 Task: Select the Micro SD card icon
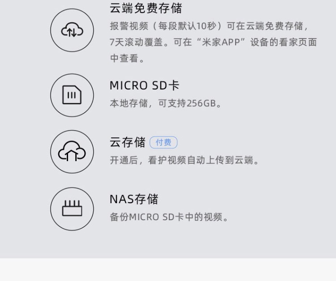point(72,95)
